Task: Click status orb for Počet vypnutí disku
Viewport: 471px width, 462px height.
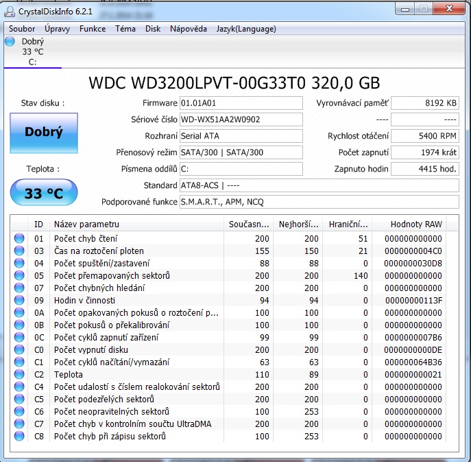Action: point(19,349)
